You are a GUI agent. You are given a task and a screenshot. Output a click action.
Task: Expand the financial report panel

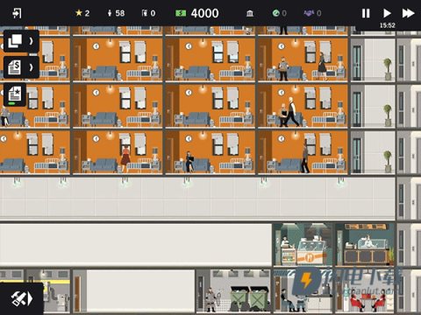31,67
